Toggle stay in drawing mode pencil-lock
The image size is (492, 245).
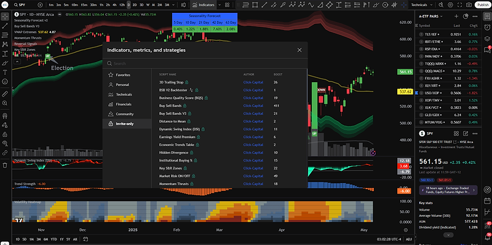5,125
